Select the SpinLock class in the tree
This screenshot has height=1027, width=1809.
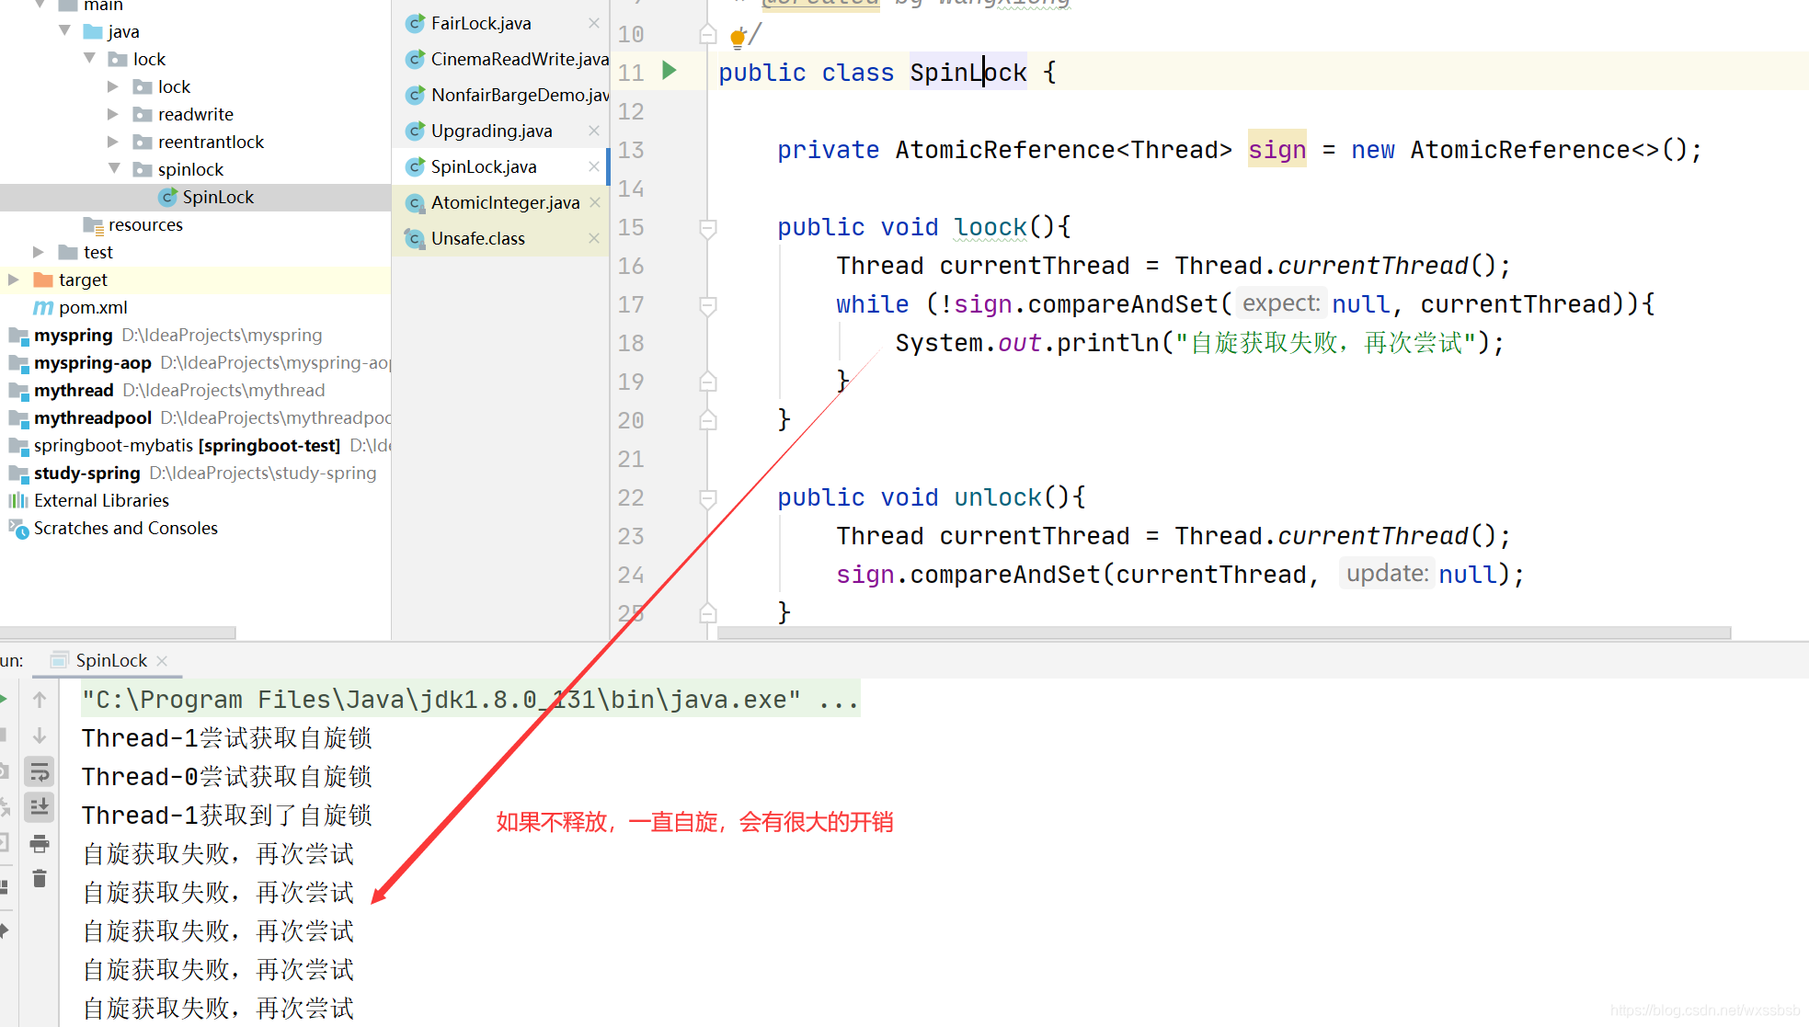pos(217,197)
